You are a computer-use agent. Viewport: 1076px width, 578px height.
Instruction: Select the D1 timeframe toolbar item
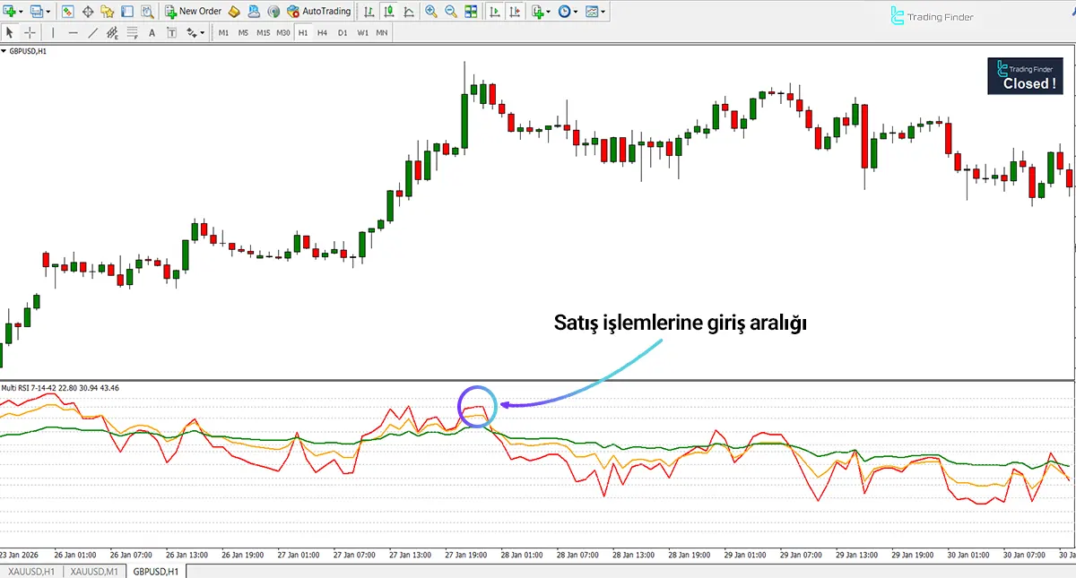click(342, 31)
